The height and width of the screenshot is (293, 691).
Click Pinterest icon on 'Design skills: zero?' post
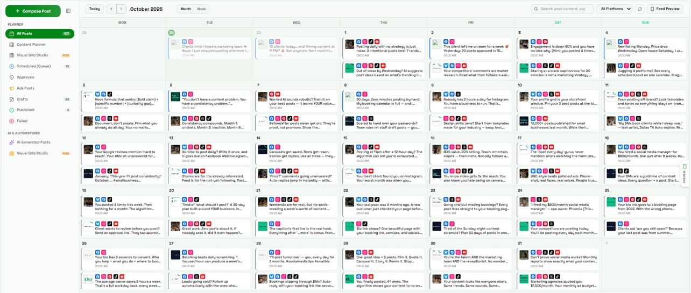pos(452,118)
